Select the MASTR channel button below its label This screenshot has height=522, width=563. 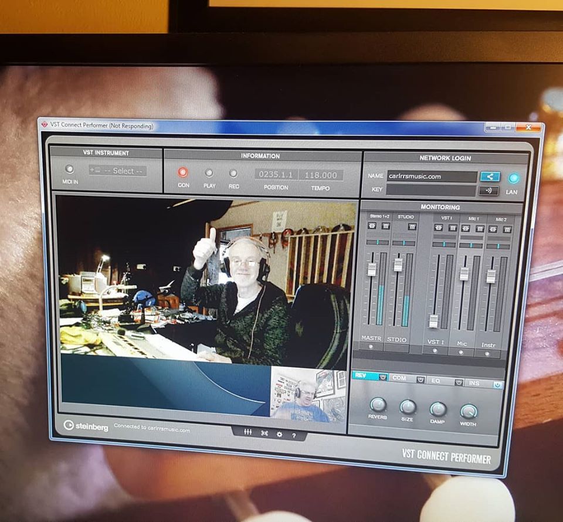pos(371,347)
